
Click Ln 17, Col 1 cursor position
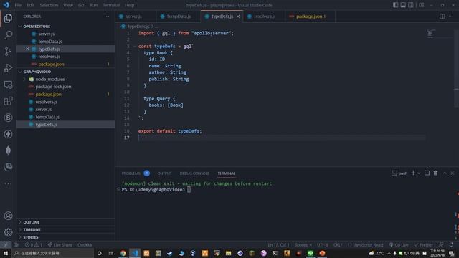278,244
